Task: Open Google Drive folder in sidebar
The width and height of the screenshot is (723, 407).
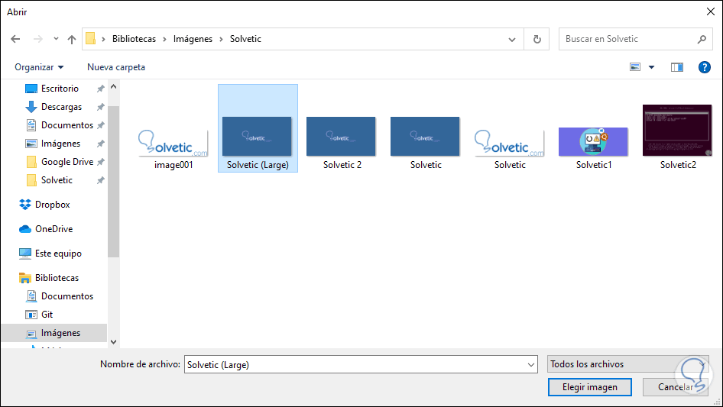Action: (66, 162)
